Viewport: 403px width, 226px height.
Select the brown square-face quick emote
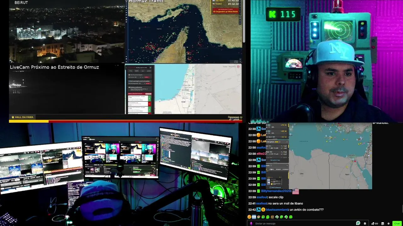pyautogui.click(x=272, y=217)
